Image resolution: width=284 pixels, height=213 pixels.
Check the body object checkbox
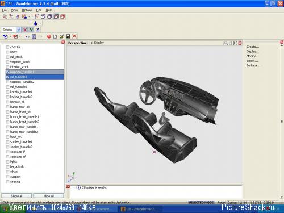tap(7, 52)
